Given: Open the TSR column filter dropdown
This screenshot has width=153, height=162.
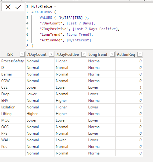Looking at the screenshot, I should pos(22,54).
